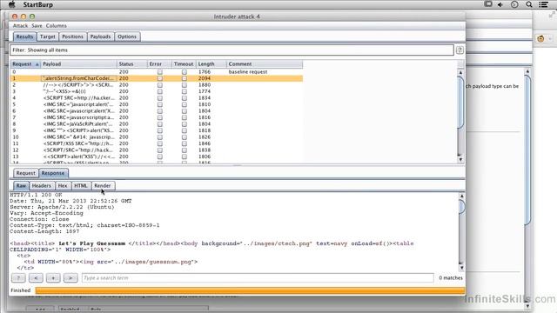The width and height of the screenshot is (557, 313).
Task: Click the search help '?' button
Action: point(18,278)
